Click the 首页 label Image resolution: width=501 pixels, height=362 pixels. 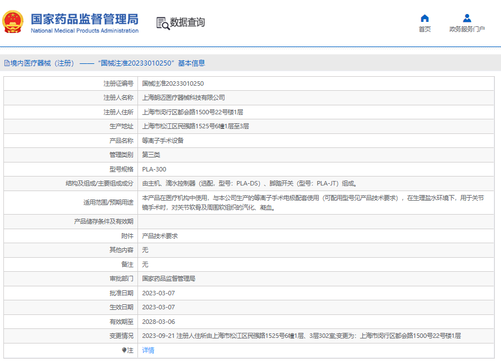pyautogui.click(x=425, y=29)
